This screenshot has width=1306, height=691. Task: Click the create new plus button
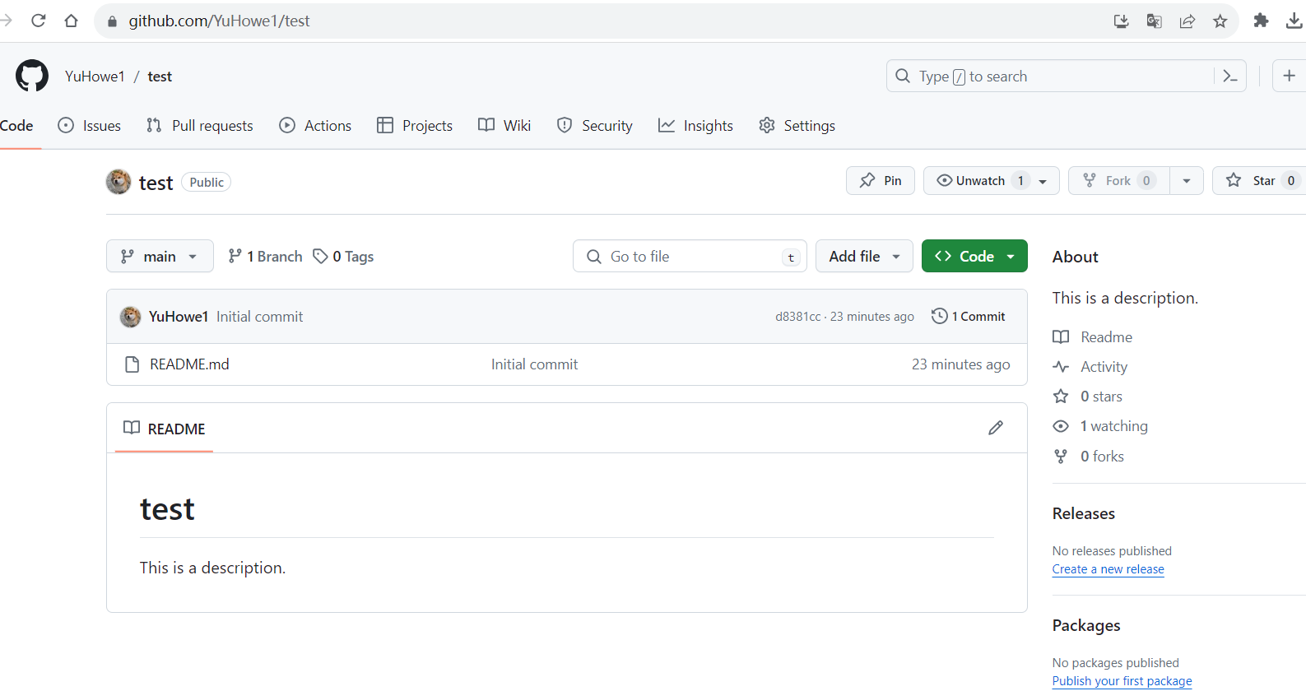click(x=1289, y=76)
